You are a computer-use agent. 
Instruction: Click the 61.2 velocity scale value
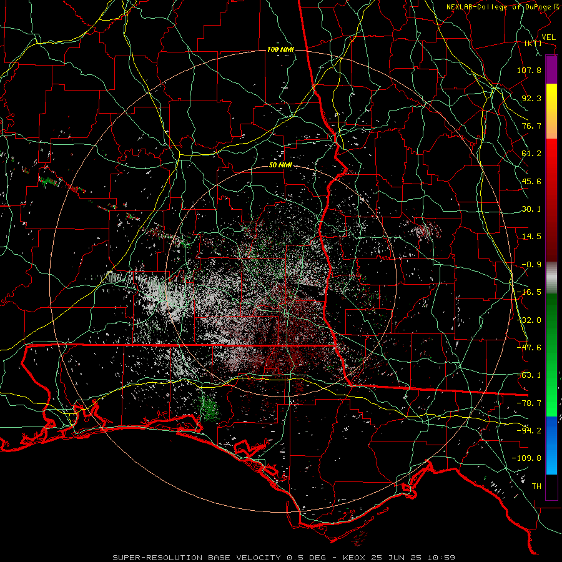point(531,154)
